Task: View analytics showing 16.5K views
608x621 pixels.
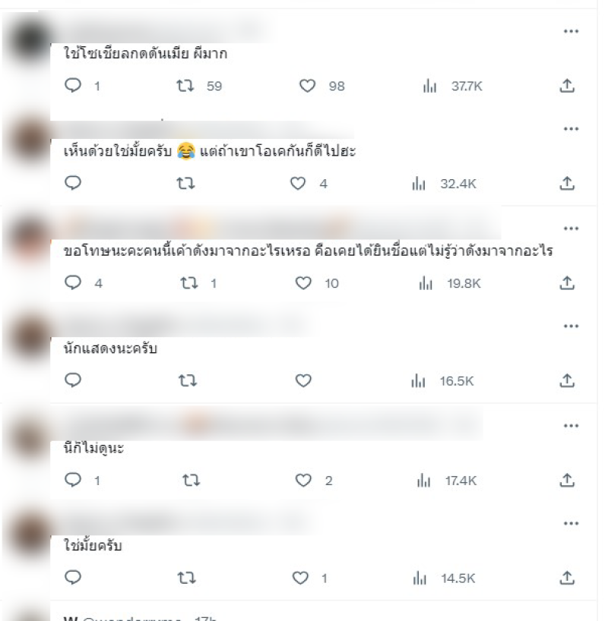Action: coord(442,381)
